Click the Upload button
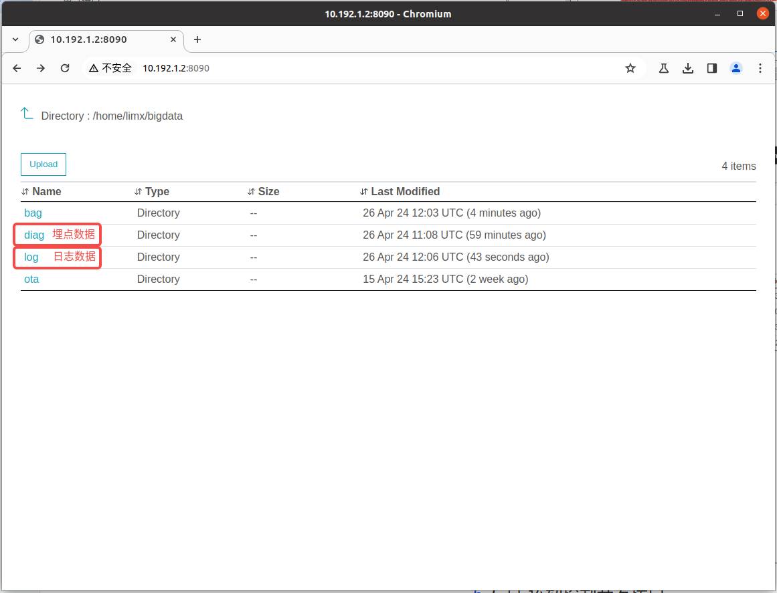 [44, 164]
